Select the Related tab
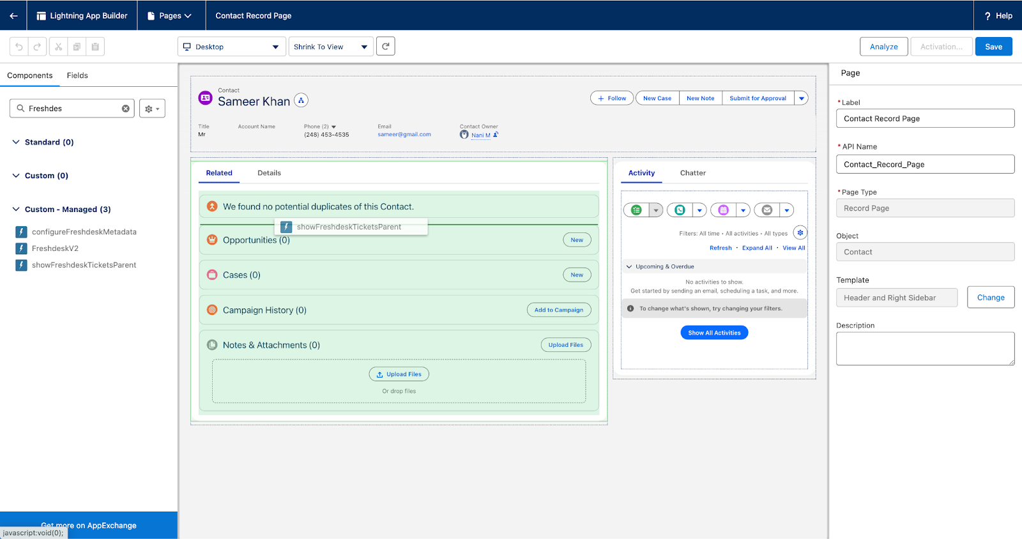 click(x=219, y=173)
